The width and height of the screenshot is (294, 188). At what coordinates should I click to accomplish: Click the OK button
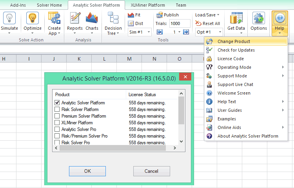[x=87, y=171]
